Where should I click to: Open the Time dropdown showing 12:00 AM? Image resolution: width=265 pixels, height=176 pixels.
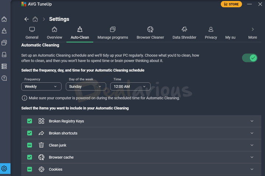[130, 86]
